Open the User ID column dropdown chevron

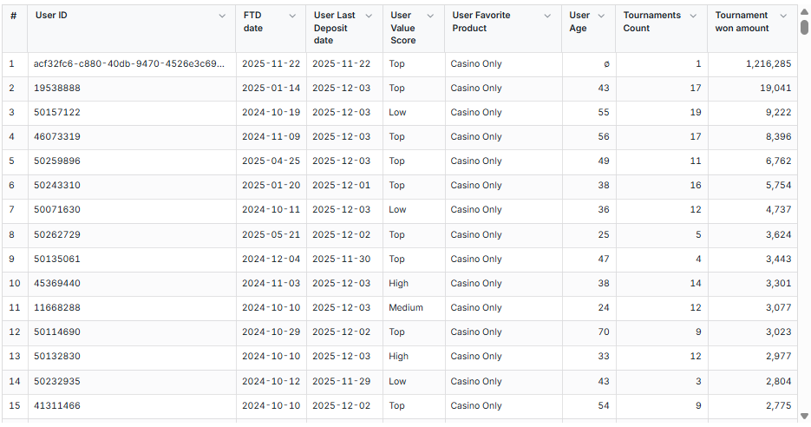click(x=223, y=16)
